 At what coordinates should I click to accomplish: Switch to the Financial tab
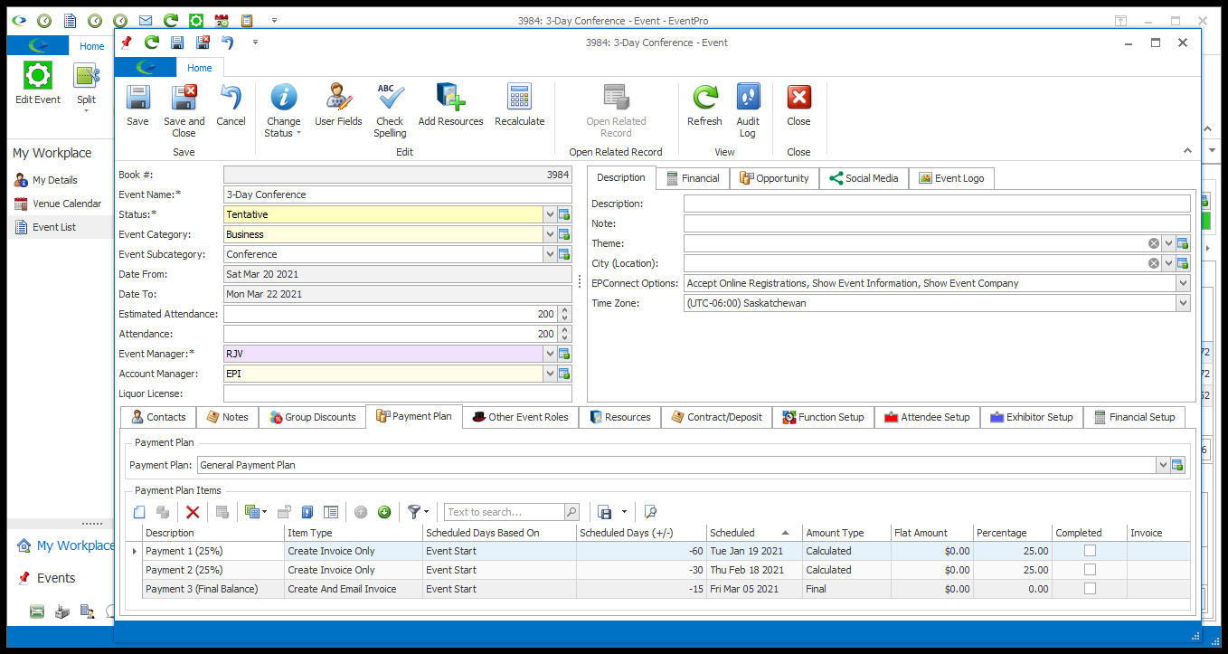click(693, 178)
